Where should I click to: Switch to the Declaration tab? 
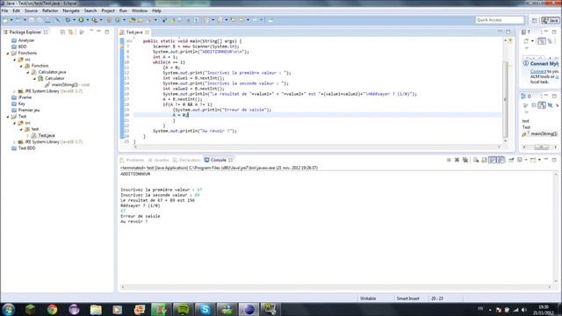(186, 160)
